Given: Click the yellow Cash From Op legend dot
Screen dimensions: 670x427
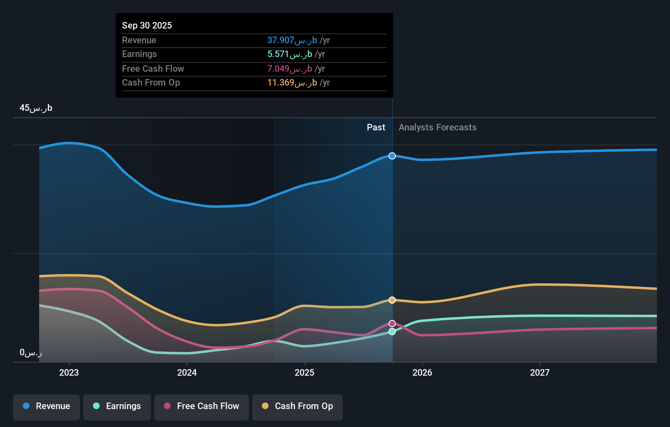Looking at the screenshot, I should tap(265, 406).
